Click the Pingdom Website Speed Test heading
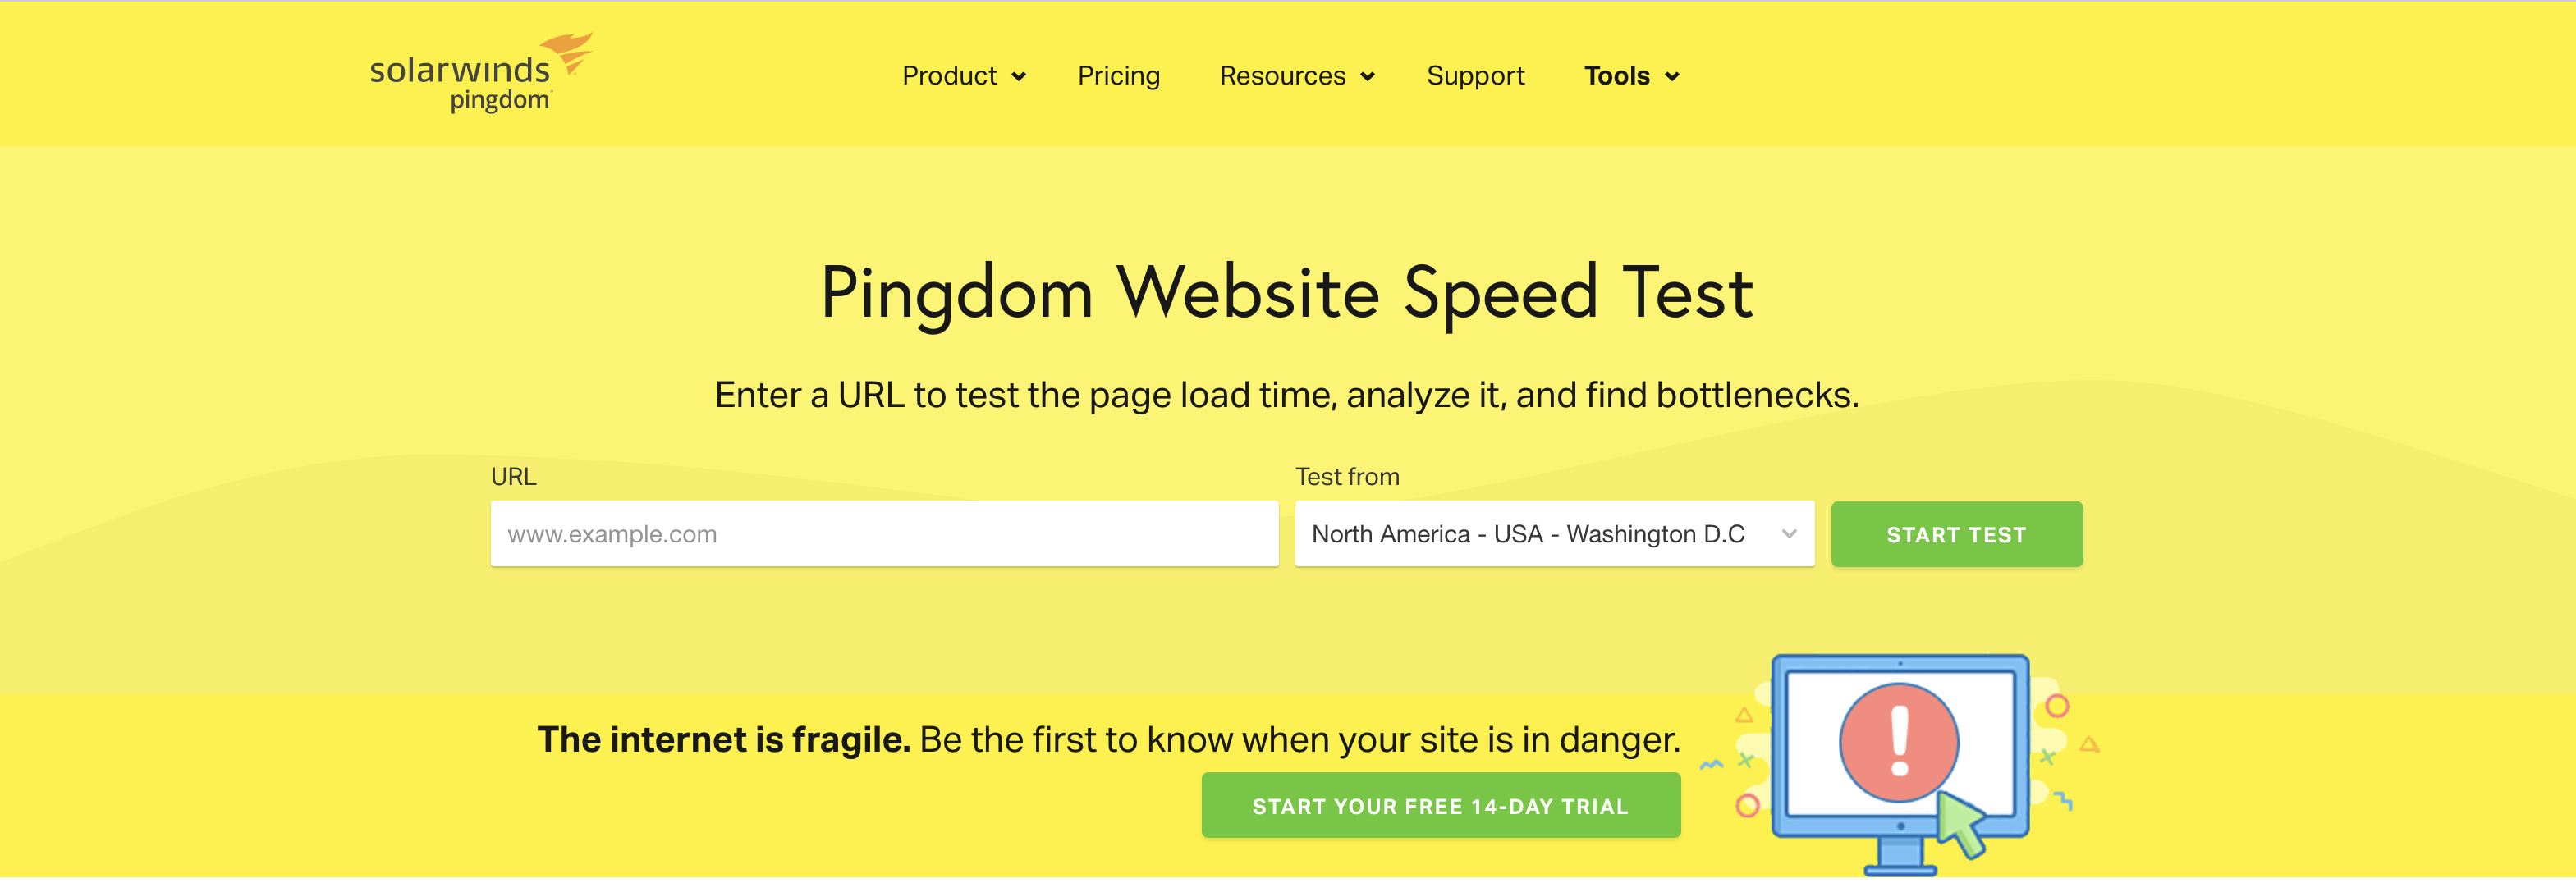The width and height of the screenshot is (2576, 883). pos(1287,293)
